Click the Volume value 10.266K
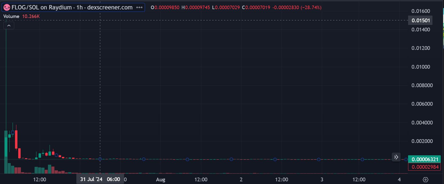 pos(31,16)
